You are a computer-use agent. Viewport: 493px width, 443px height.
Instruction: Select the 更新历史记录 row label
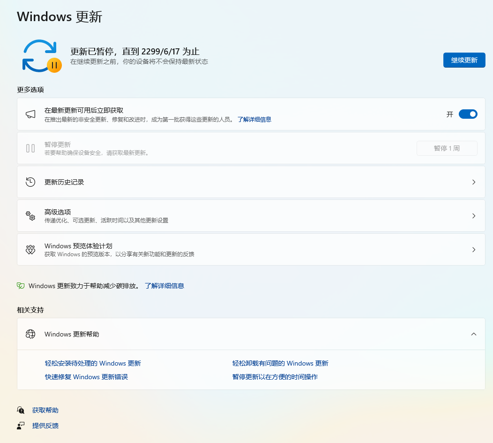coord(64,182)
